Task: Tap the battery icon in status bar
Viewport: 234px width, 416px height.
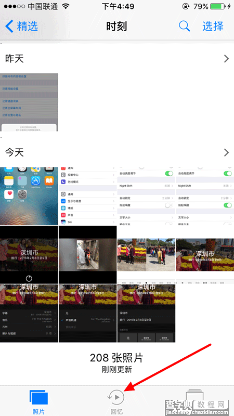Action: pyautogui.click(x=218, y=6)
